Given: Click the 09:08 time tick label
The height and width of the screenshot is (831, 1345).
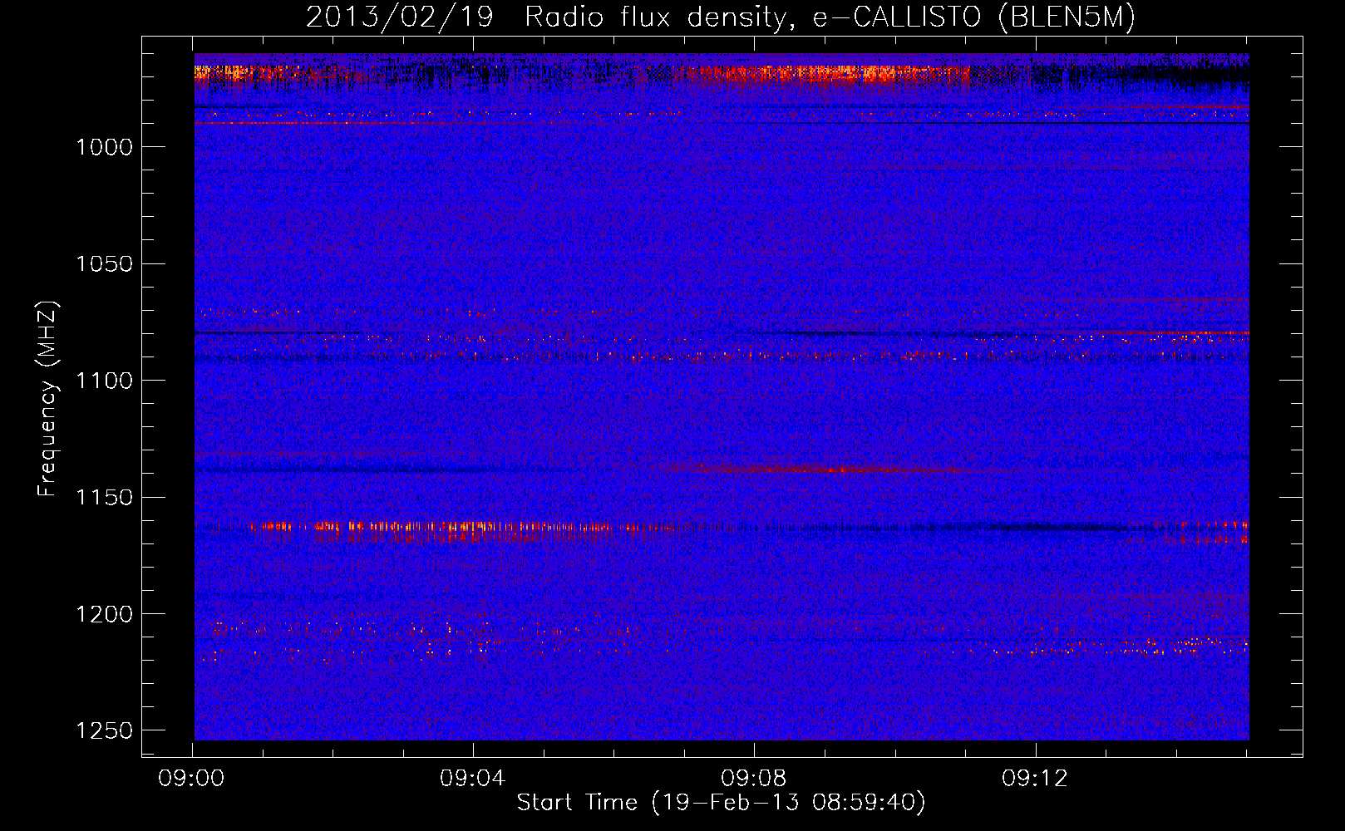Looking at the screenshot, I should (x=754, y=779).
